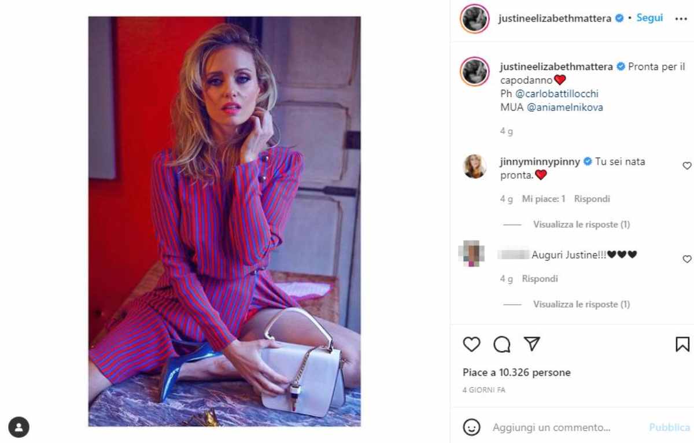This screenshot has width=694, height=443.
Task: Open the @carlobattillocchi mention link
Action: (x=557, y=94)
